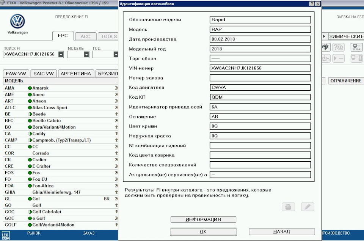The height and width of the screenshot is (241, 364).
Task: Click the dialog help question mark button
Action: click(x=312, y=3)
